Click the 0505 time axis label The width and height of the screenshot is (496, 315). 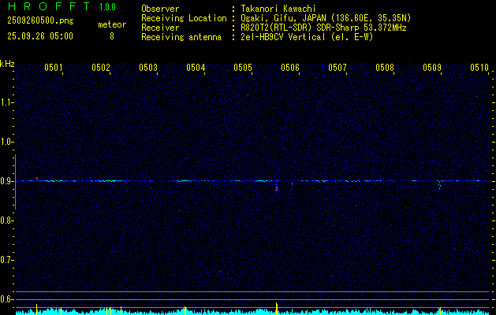pos(243,68)
